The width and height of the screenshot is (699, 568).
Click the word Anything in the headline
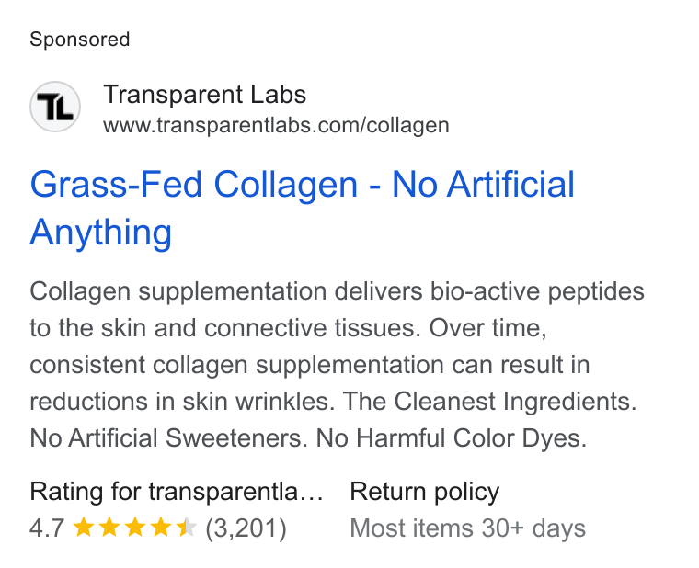pos(101,233)
